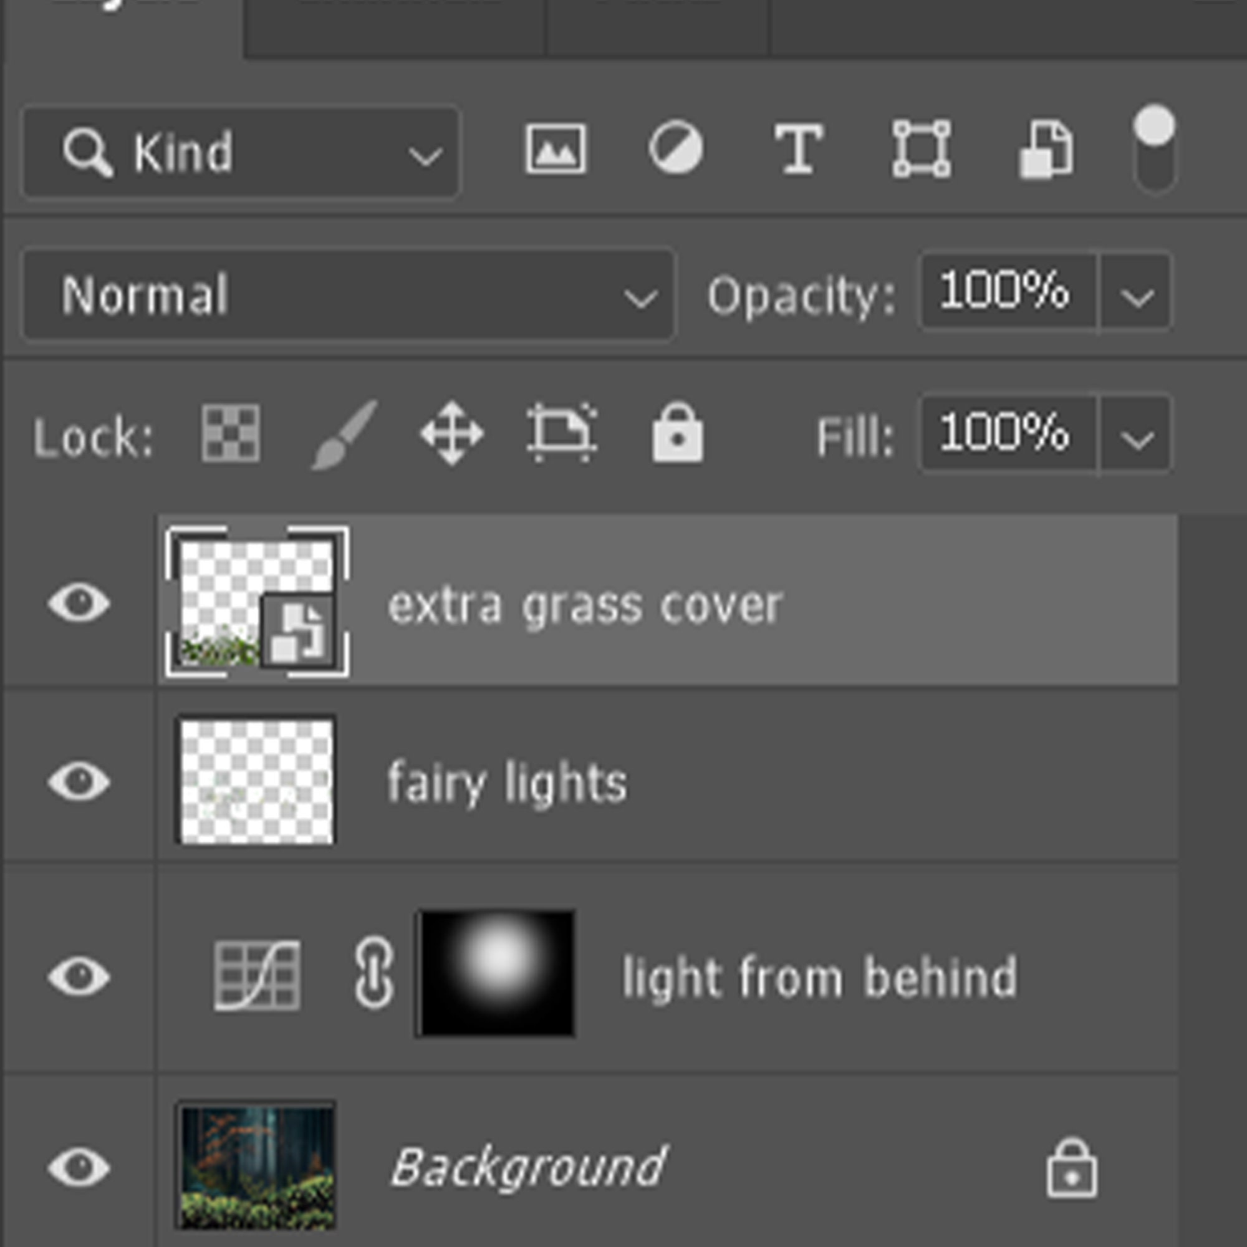
Task: Open the Normal blend mode dropdown
Action: (x=349, y=295)
